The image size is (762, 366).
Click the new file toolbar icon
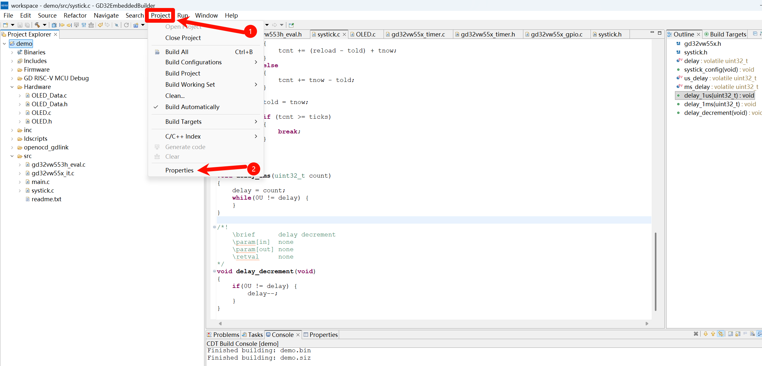(x=5, y=25)
